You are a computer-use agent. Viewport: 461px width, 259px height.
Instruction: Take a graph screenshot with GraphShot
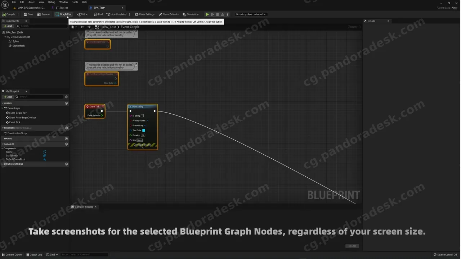63,14
